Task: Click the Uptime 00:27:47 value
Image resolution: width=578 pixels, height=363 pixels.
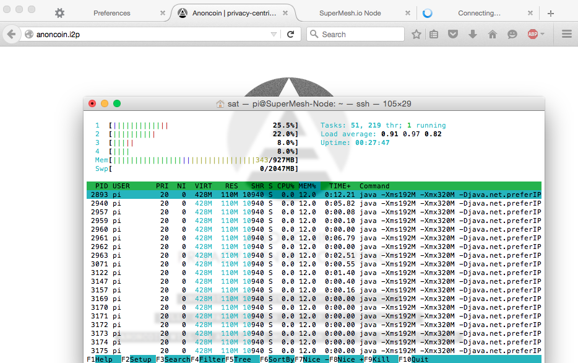Action: 373,142
